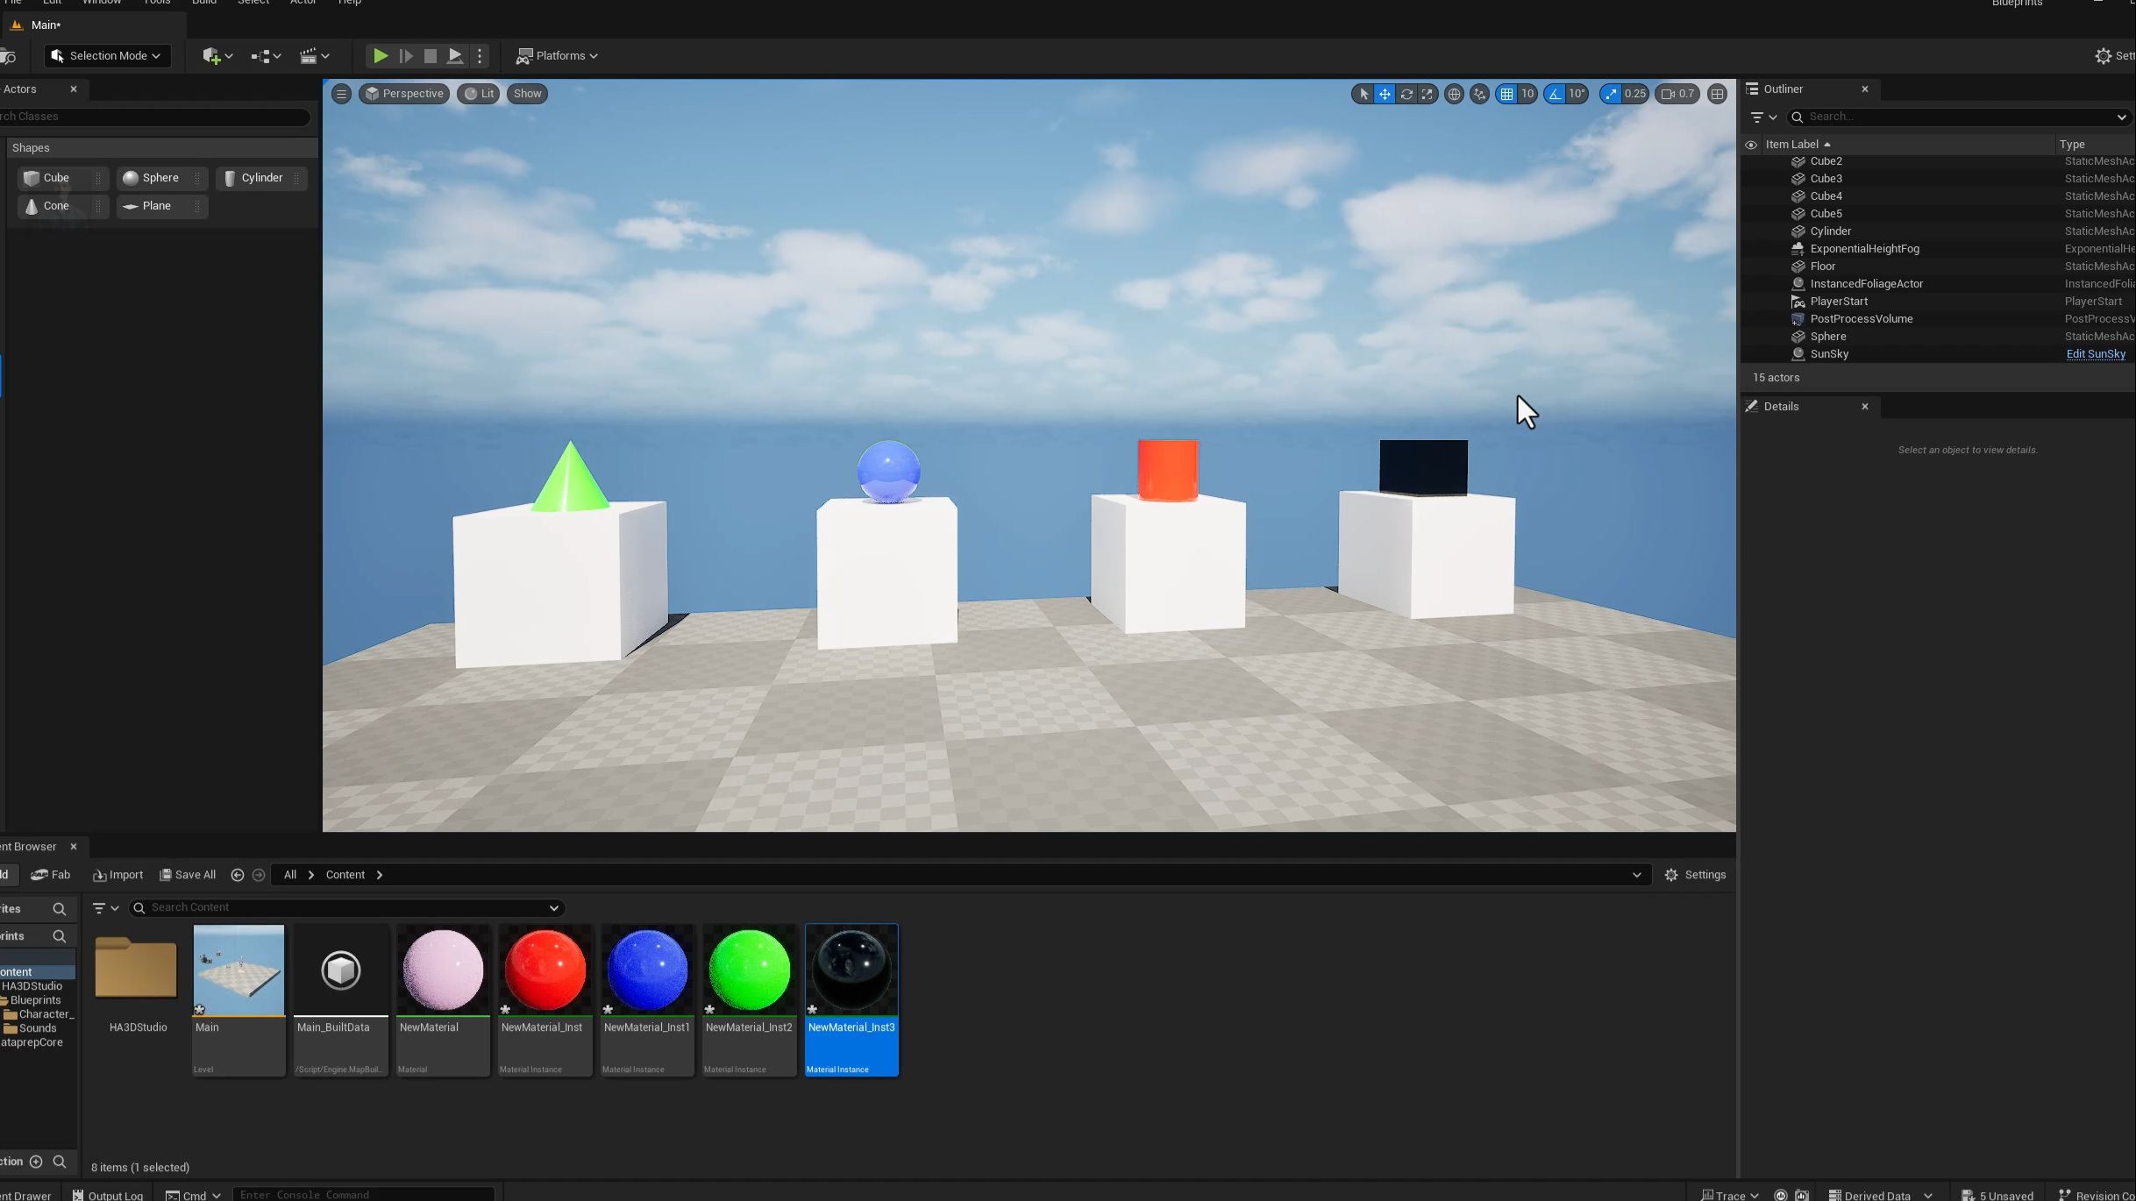Toggle grid snapping on or off
The image size is (2136, 1201).
[x=1506, y=94]
